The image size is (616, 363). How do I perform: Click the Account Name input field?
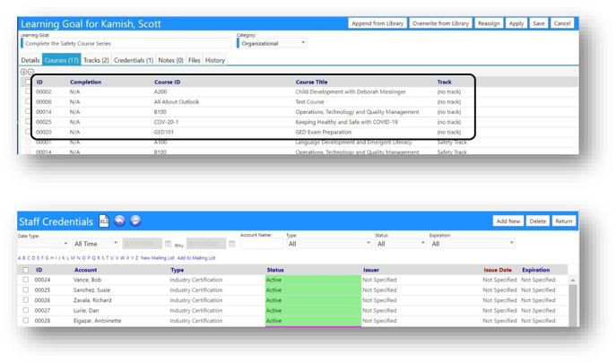tap(262, 244)
